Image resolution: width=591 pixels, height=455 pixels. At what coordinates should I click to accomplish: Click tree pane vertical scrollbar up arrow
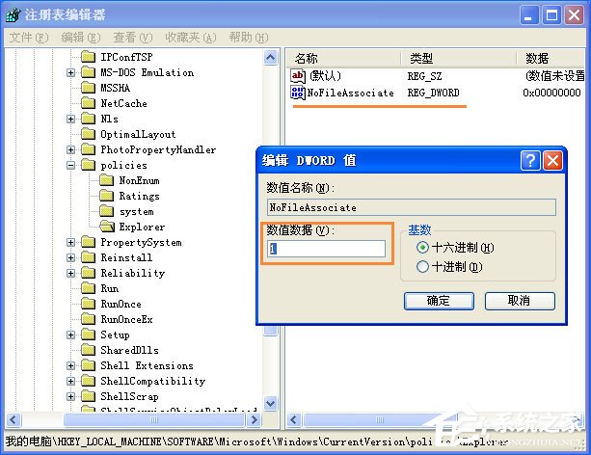click(x=270, y=57)
